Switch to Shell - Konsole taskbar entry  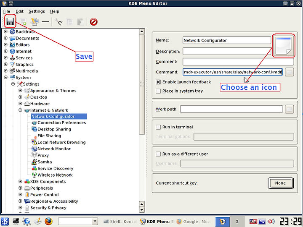pyautogui.click(x=120, y=222)
